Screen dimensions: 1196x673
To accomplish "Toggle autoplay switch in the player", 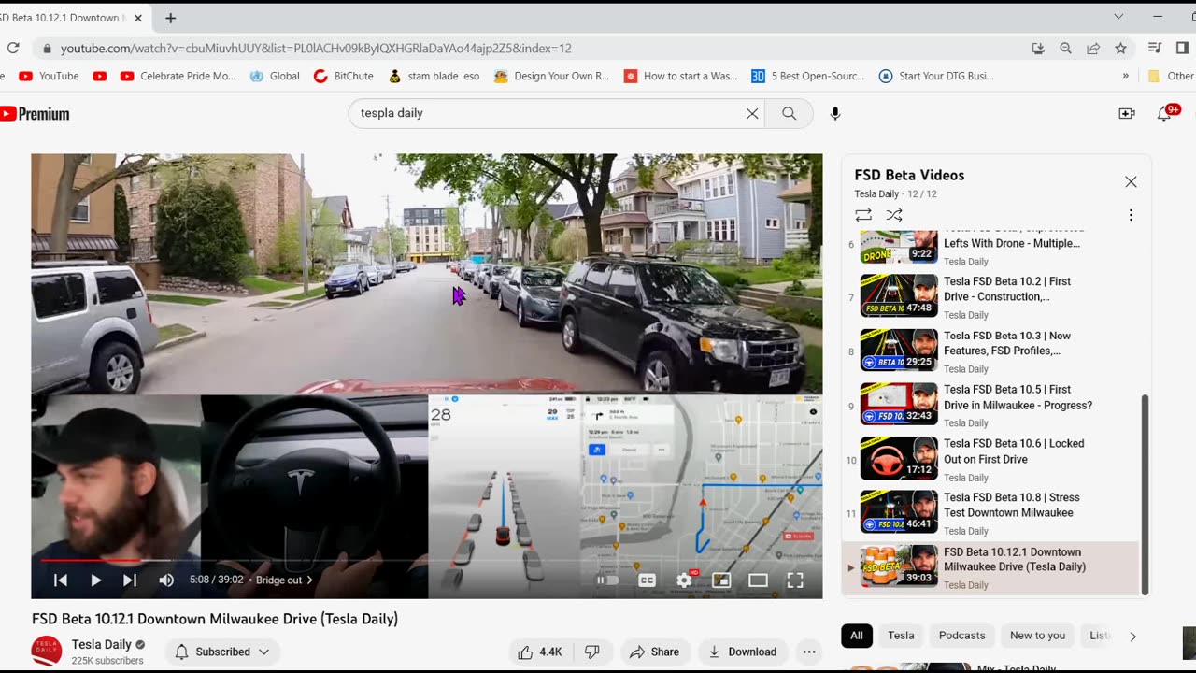I will [x=607, y=580].
